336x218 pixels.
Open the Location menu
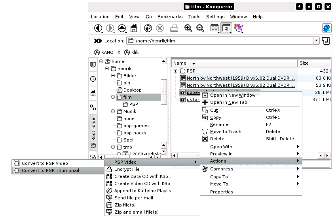click(100, 17)
